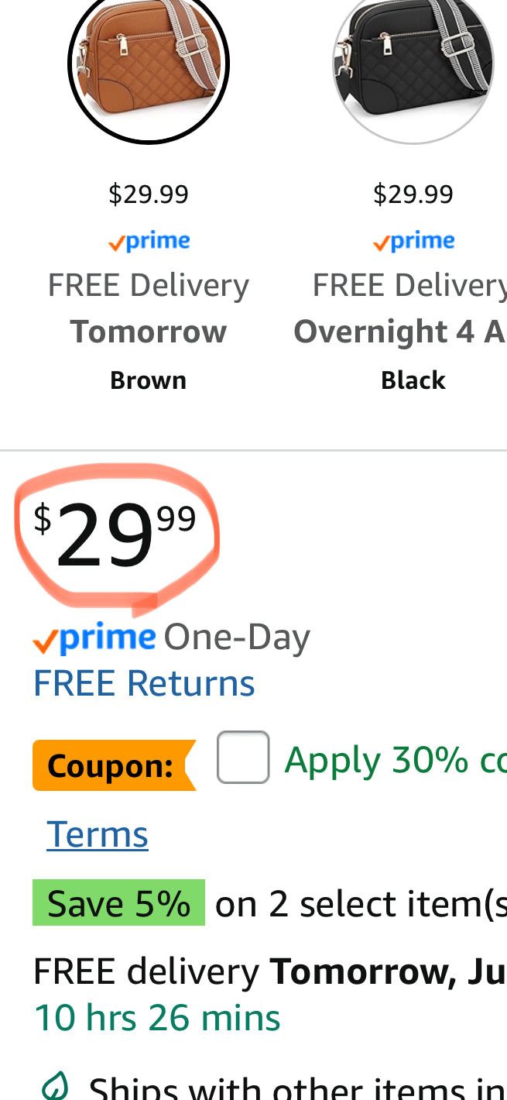Tap the Brown color label
Image resolution: width=507 pixels, height=1100 pixels.
tap(149, 380)
